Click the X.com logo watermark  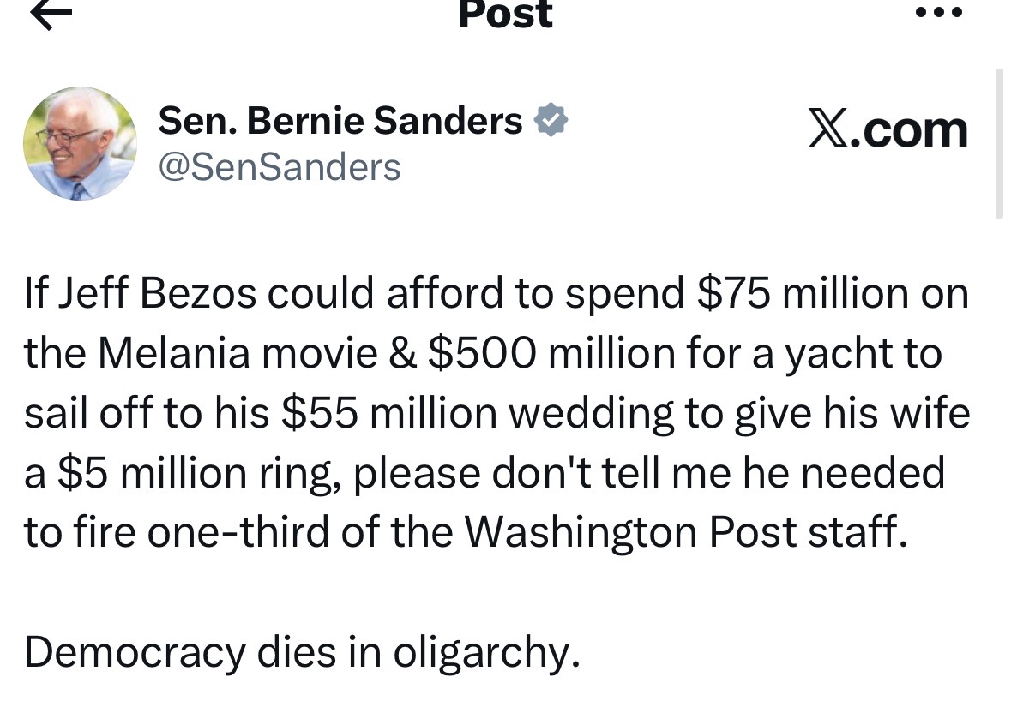(x=888, y=130)
